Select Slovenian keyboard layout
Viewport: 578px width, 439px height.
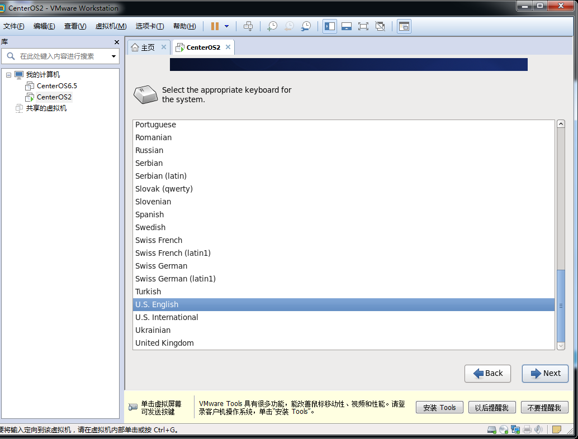tap(344, 202)
